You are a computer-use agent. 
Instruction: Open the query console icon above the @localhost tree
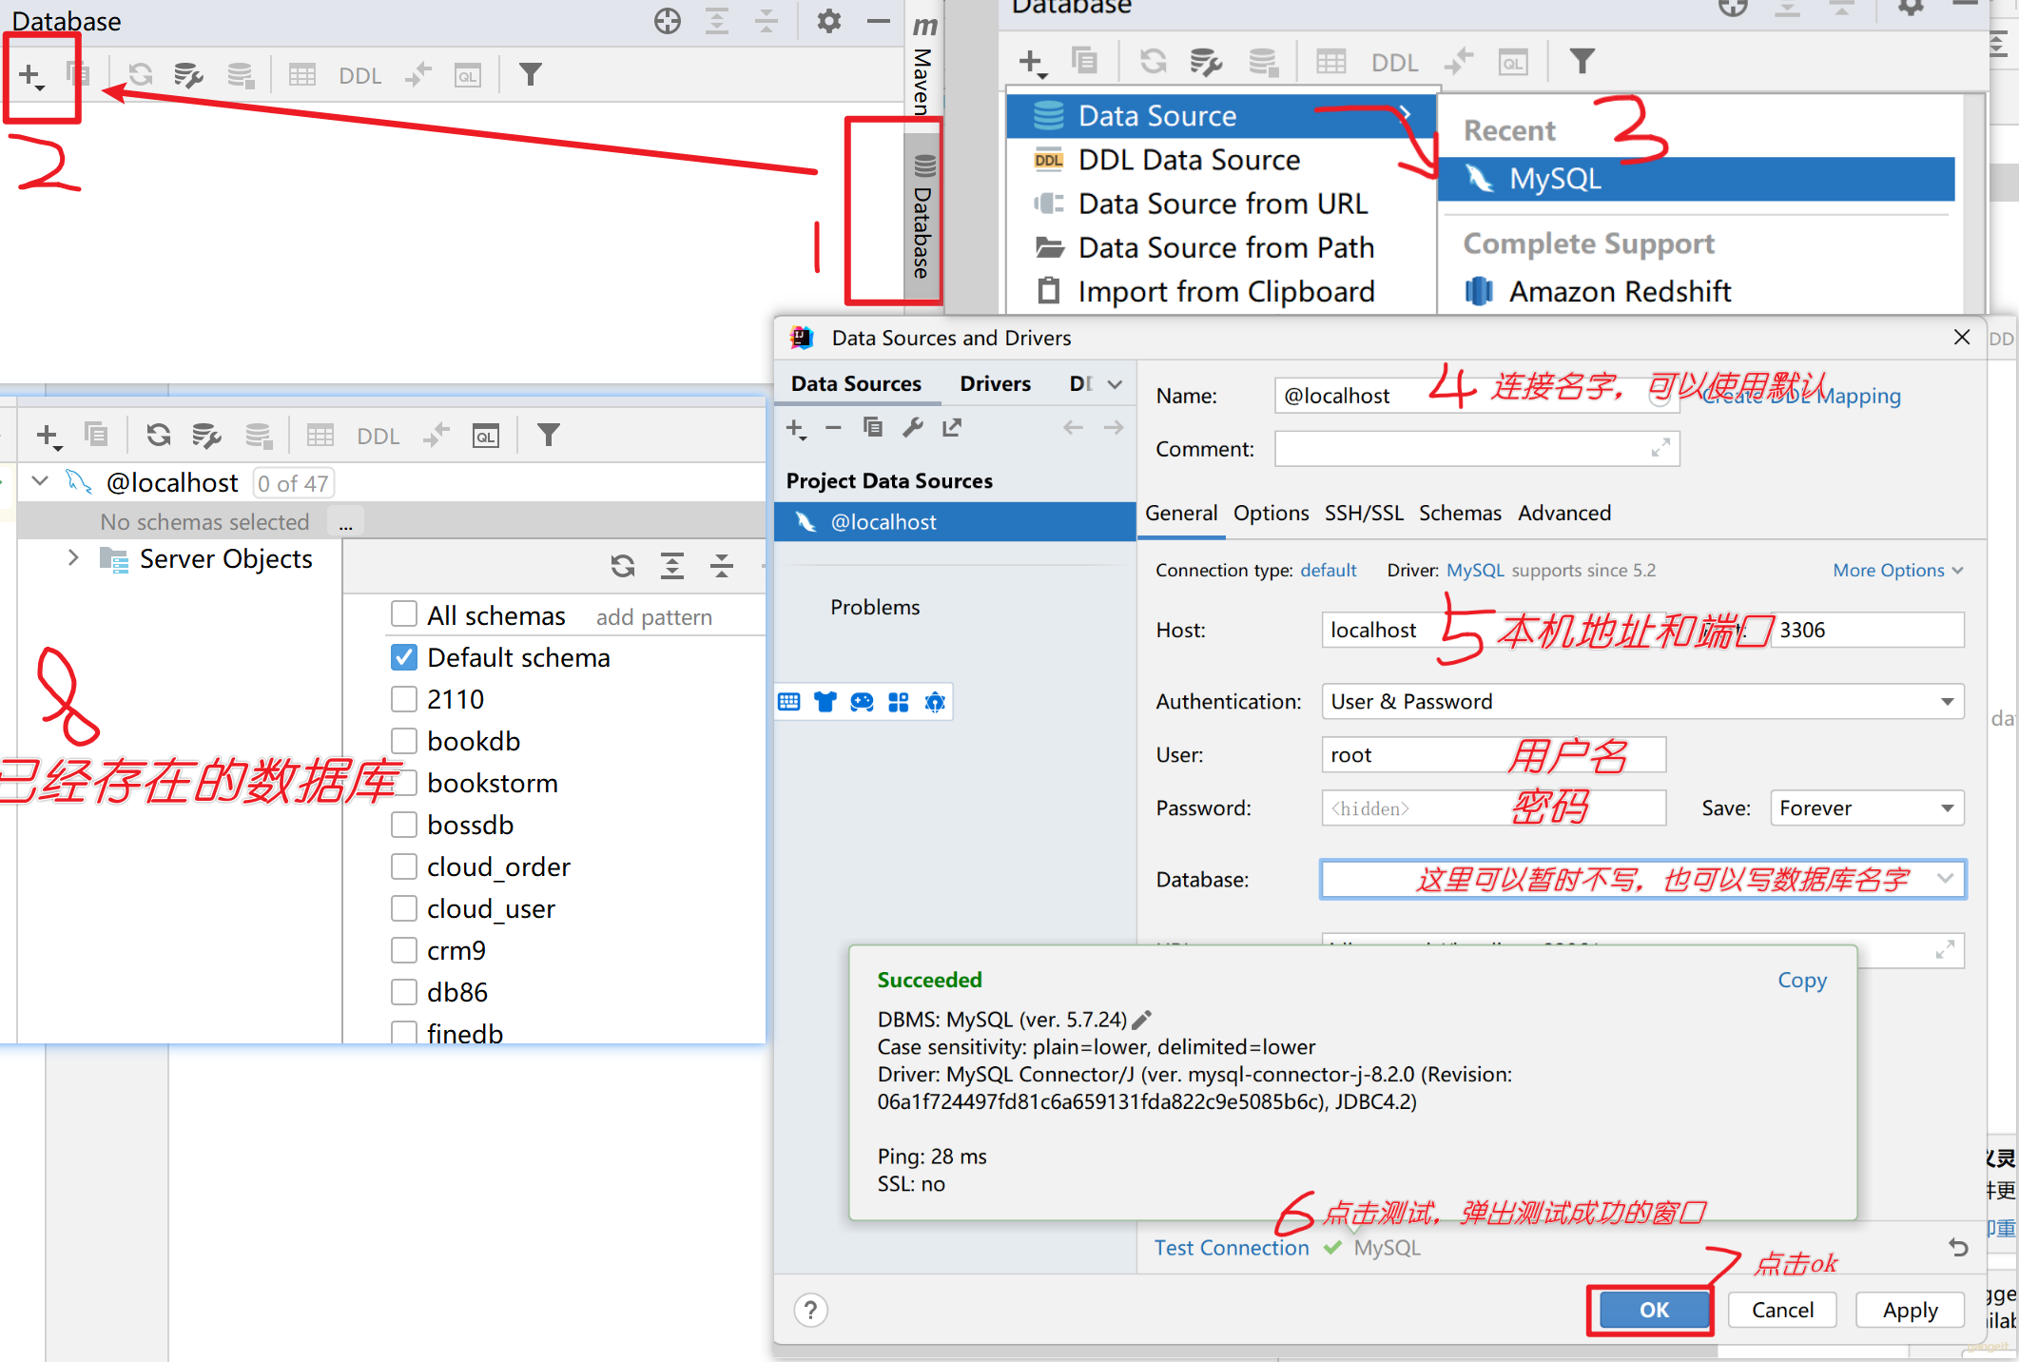pos(486,436)
